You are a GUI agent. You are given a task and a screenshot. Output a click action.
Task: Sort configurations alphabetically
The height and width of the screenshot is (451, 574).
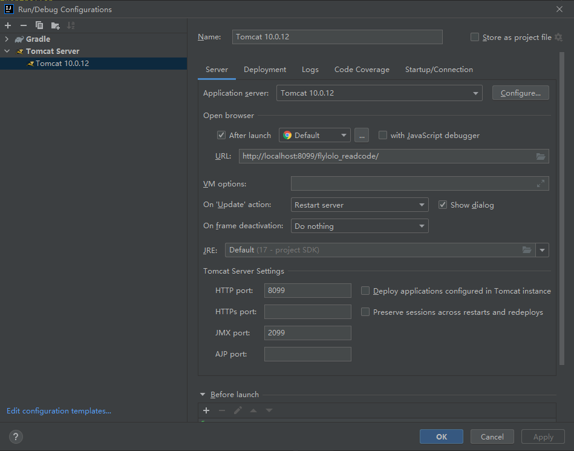[71, 25]
